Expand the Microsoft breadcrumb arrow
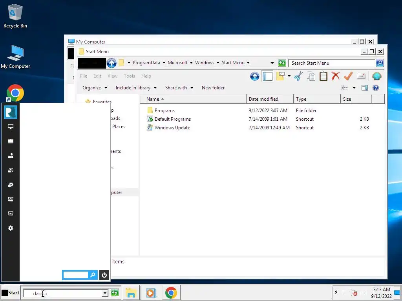The image size is (402, 301). pos(191,63)
